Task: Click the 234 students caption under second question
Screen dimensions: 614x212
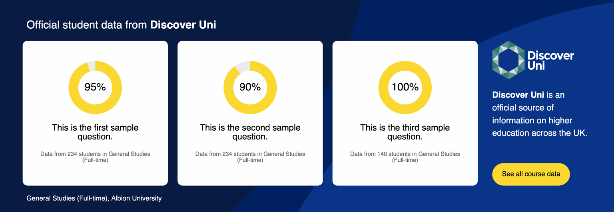Action: pyautogui.click(x=250, y=157)
